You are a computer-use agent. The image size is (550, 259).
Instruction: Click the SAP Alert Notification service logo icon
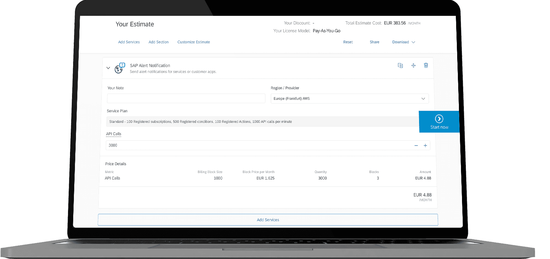pos(120,68)
